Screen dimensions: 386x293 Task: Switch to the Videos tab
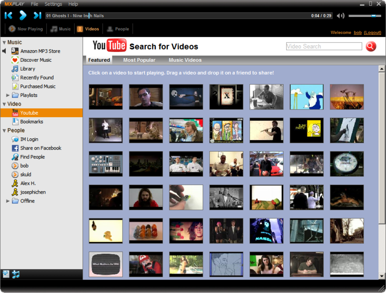88,29
